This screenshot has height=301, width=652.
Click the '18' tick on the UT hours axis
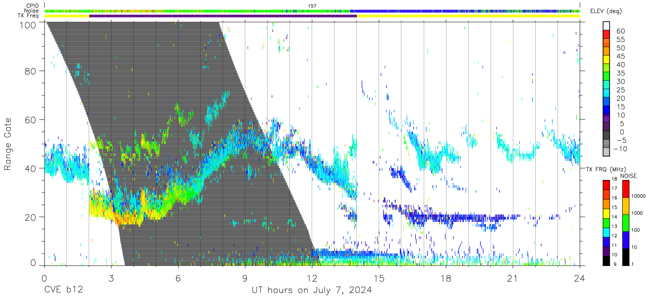[x=446, y=278]
